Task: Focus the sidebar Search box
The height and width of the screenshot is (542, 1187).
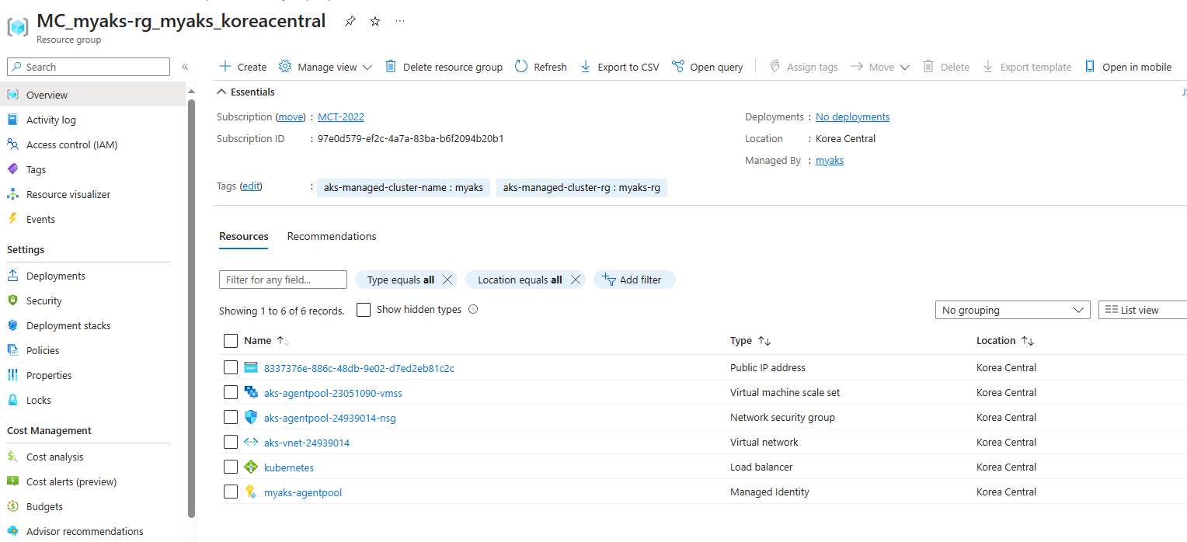Action: click(88, 67)
